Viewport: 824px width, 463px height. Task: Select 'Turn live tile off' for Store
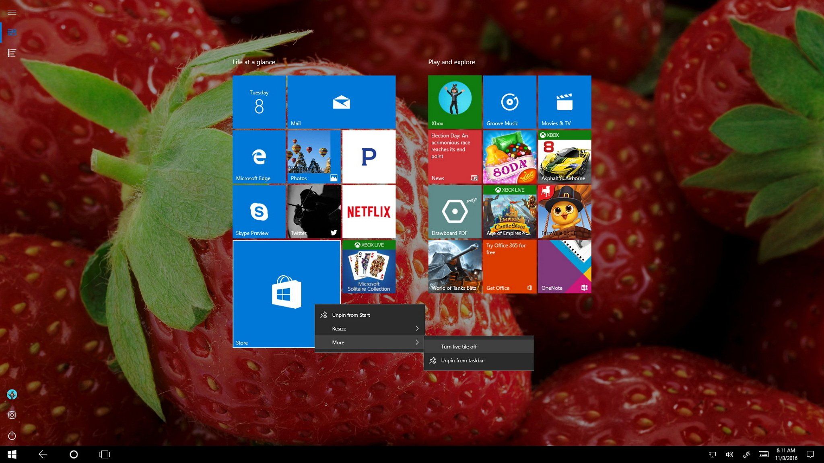(459, 346)
